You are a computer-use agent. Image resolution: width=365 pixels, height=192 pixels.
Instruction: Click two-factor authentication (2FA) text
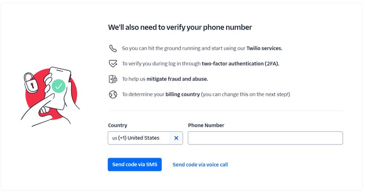240,63
